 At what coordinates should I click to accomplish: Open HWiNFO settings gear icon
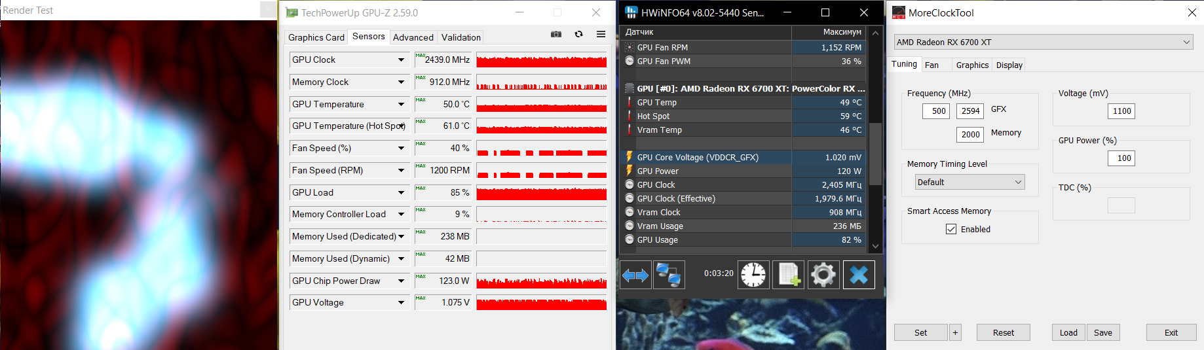coord(823,275)
